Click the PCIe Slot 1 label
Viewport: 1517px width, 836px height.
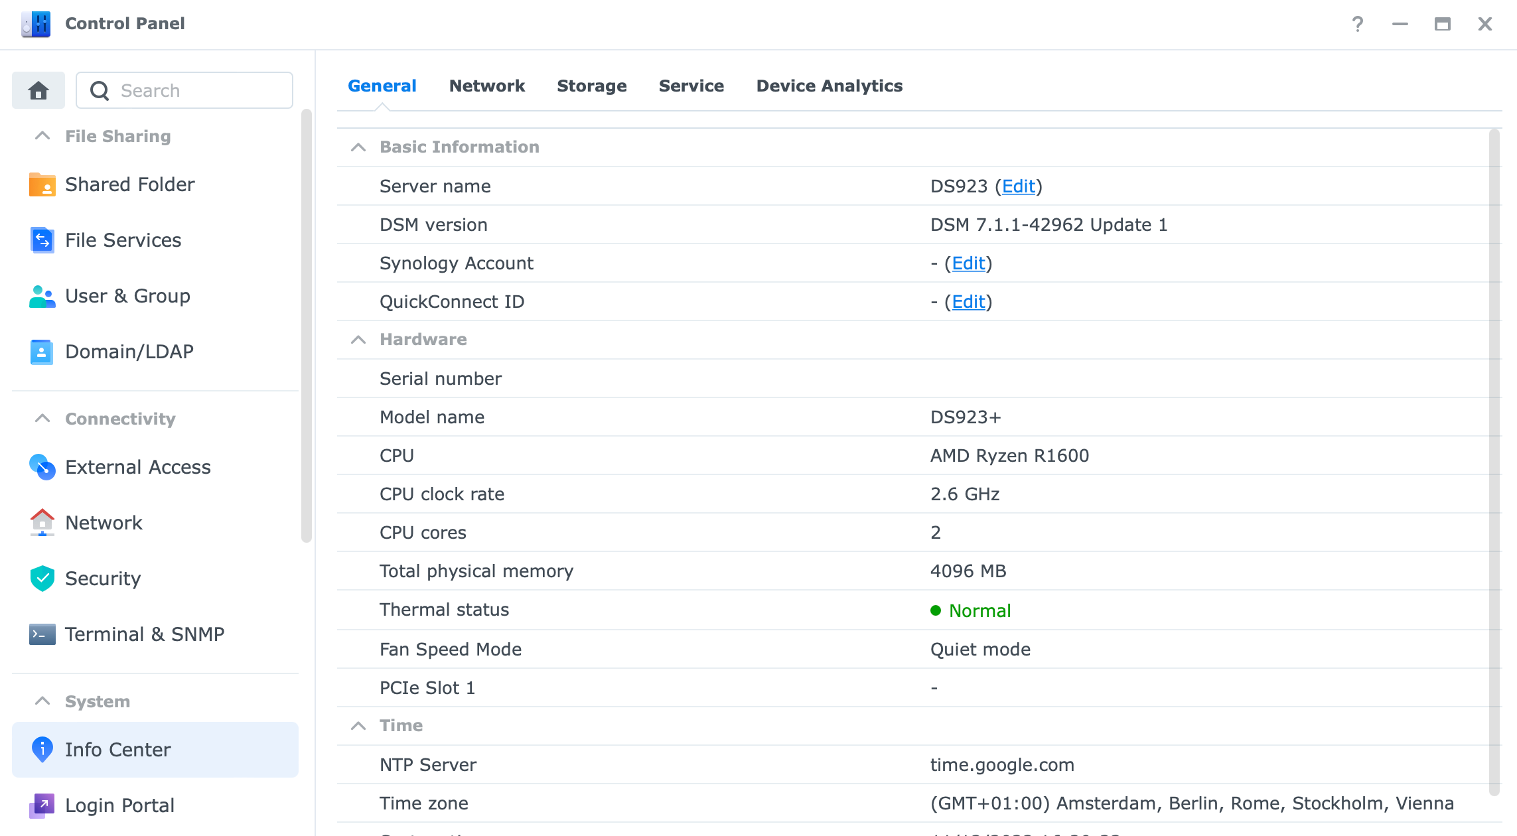coord(427,688)
